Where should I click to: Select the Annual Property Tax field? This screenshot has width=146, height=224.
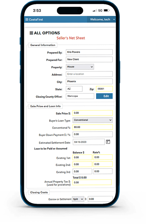click(92, 182)
